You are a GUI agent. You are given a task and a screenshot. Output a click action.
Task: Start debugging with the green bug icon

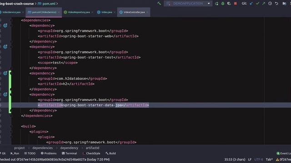pos(223,4)
